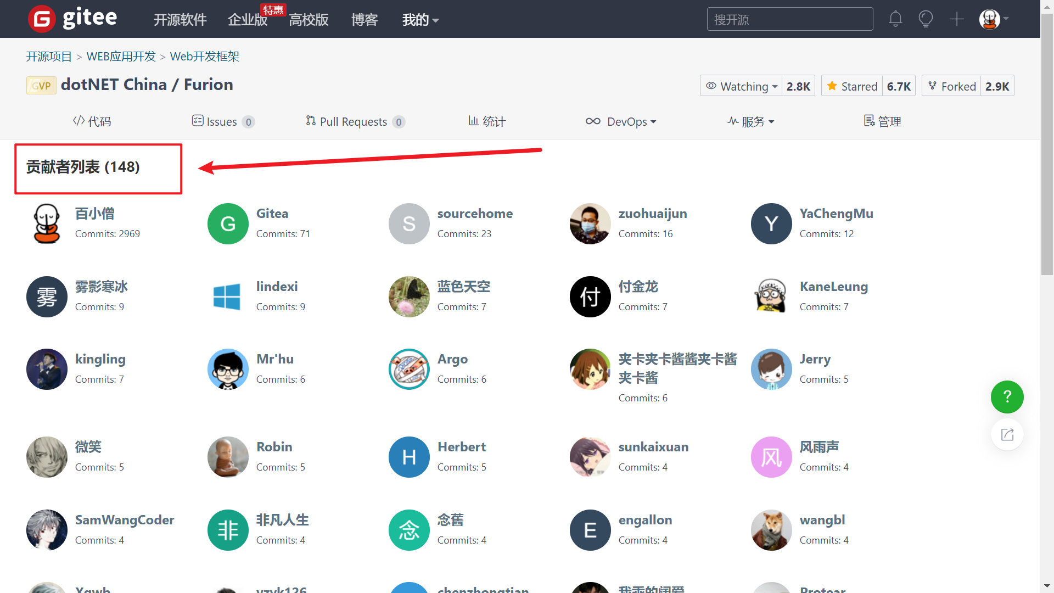1054x593 pixels.
Task: Open 开源软件 in top navigation
Action: [180, 20]
